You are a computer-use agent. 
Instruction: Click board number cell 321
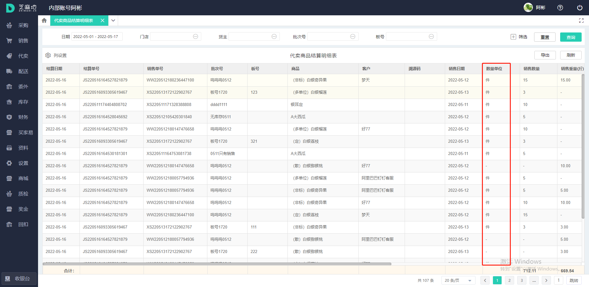pos(254,141)
